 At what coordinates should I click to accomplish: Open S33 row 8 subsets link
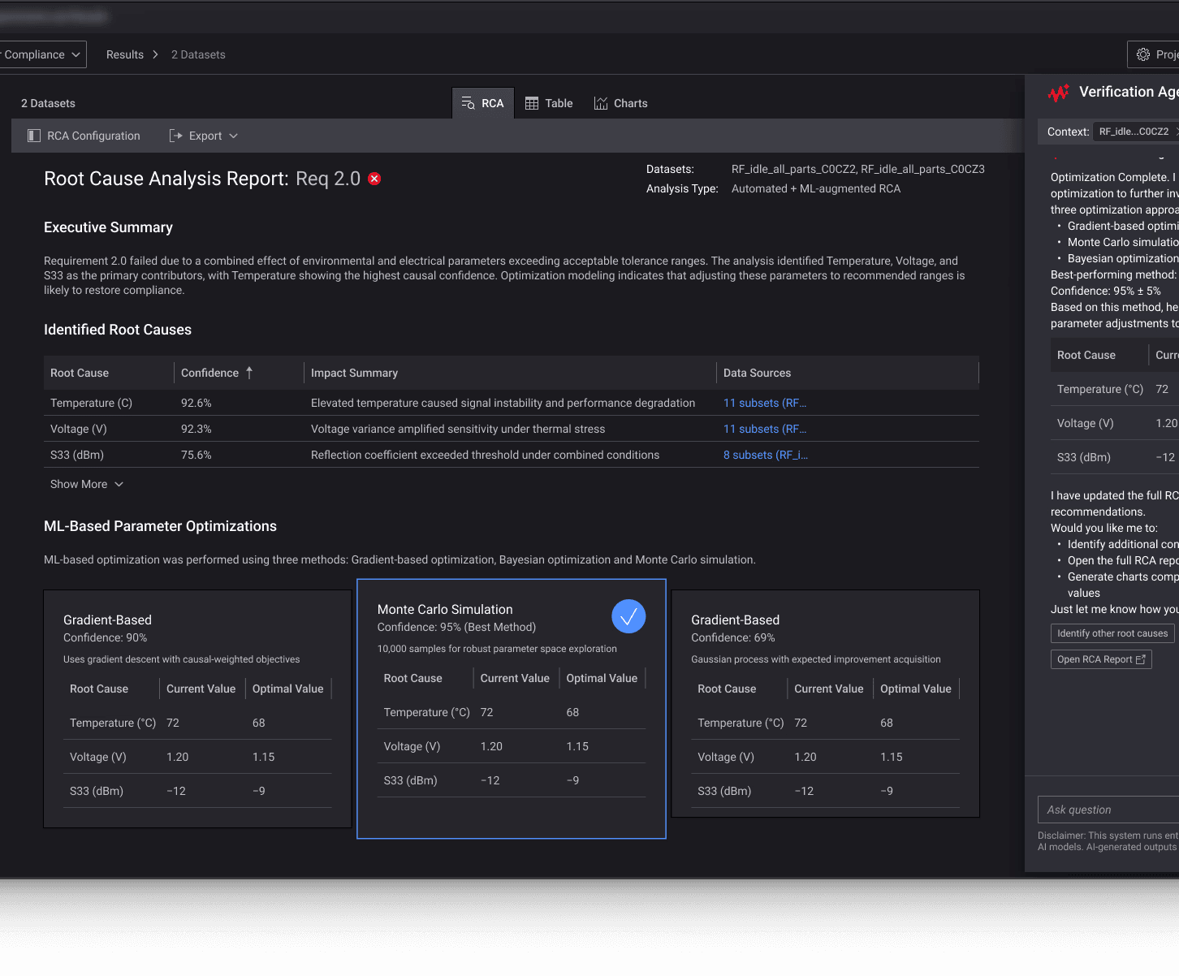point(766,455)
